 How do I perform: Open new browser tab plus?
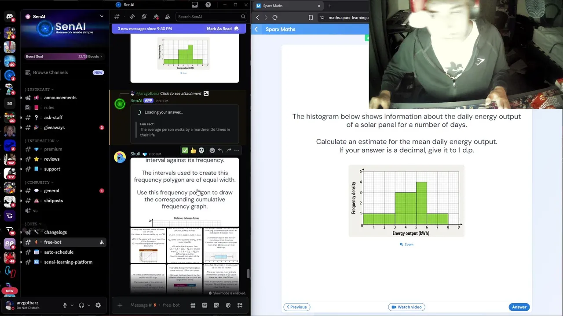tap(329, 6)
